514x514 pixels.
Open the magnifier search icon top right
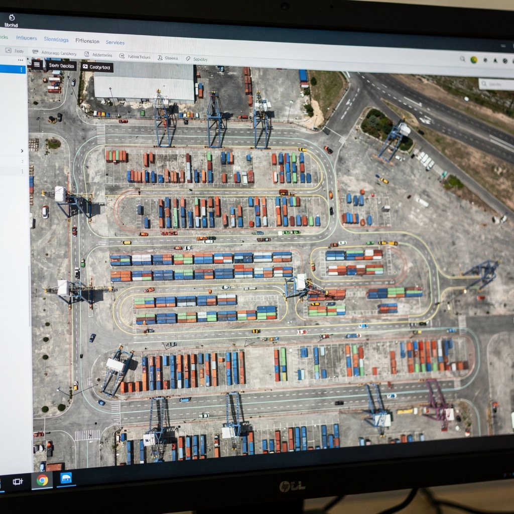463,59
